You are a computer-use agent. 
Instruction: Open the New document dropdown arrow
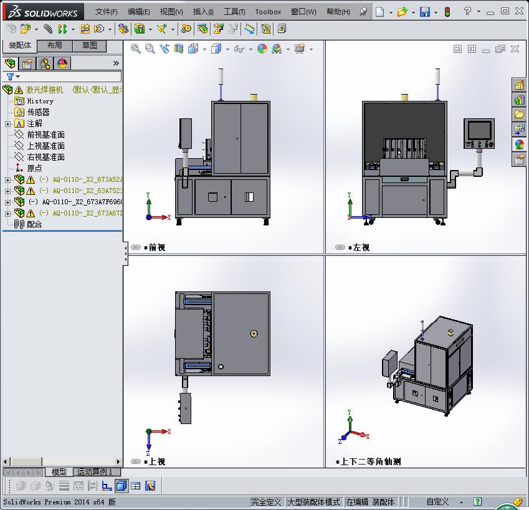click(x=391, y=12)
